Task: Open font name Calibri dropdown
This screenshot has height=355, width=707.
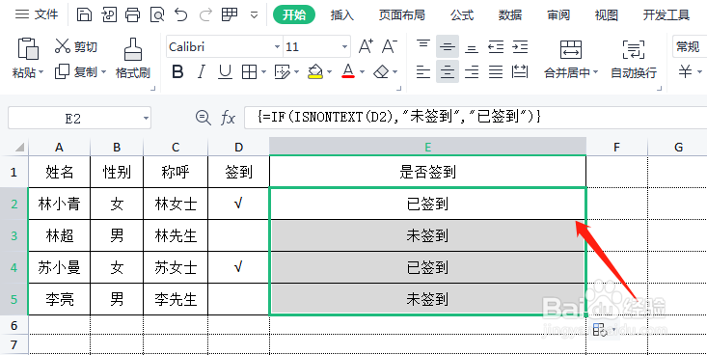Action: tap(277, 47)
